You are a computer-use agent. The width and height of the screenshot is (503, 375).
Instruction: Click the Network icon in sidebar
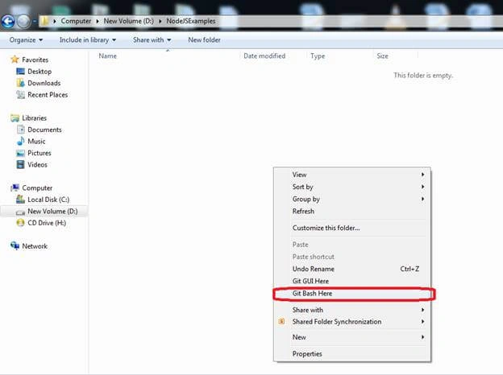[15, 246]
